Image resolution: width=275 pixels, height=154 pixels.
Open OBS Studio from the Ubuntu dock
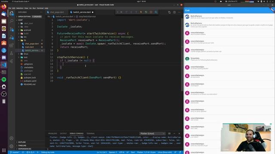(4, 94)
